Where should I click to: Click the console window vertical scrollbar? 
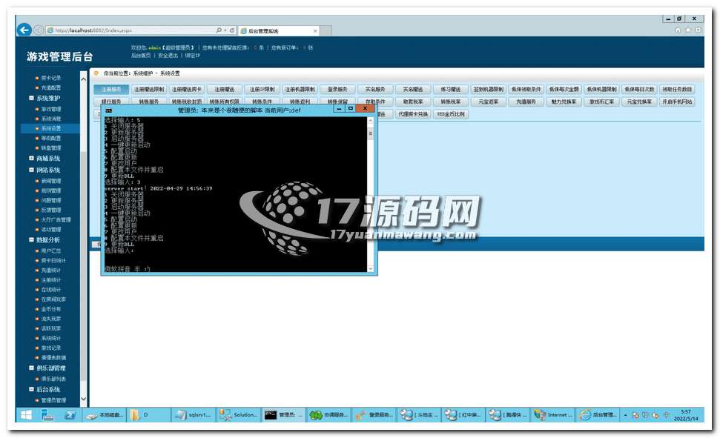click(x=371, y=193)
